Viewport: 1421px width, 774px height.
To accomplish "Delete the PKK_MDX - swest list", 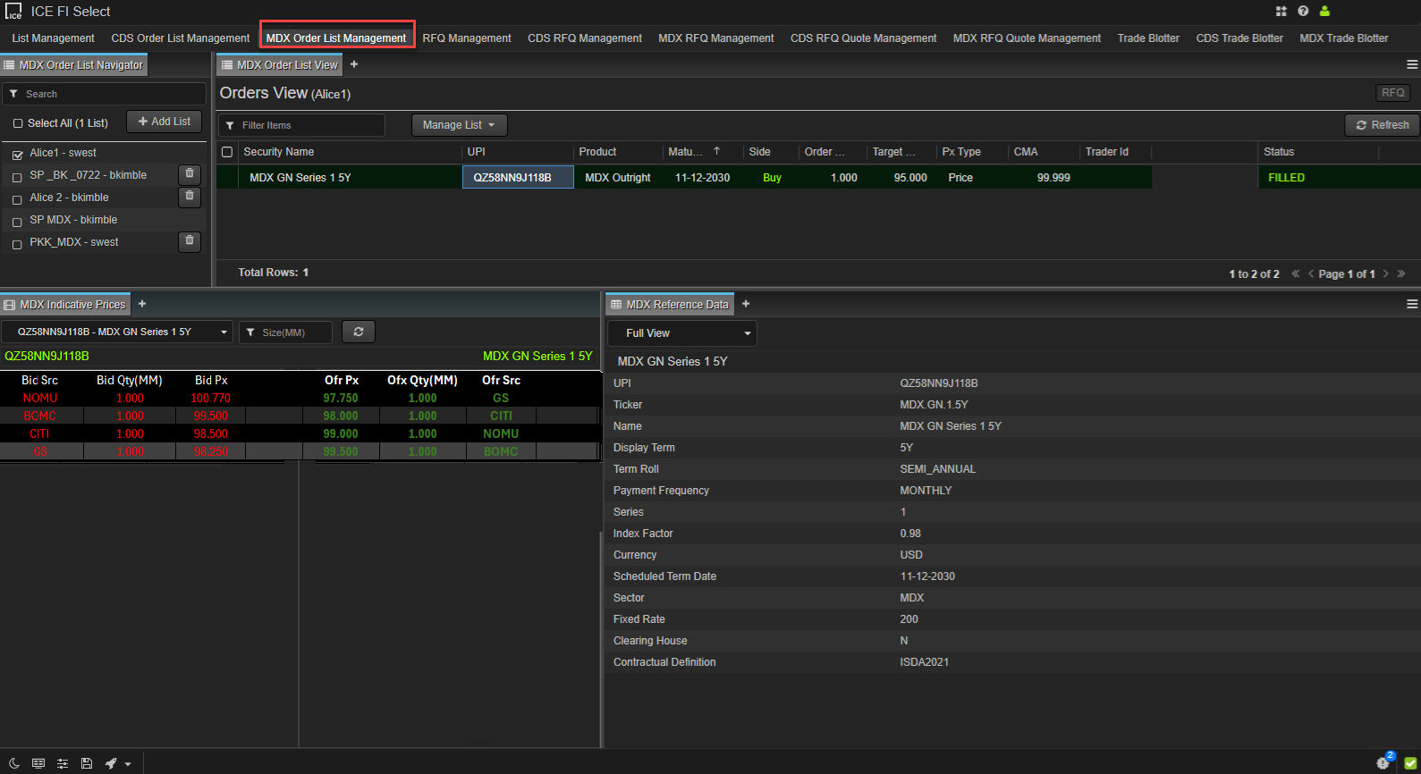I will tap(190, 241).
